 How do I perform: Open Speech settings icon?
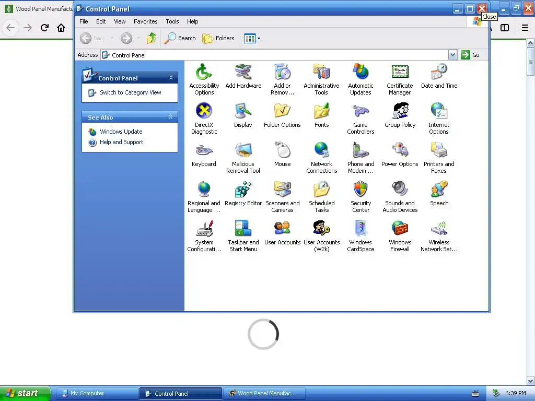point(439,193)
